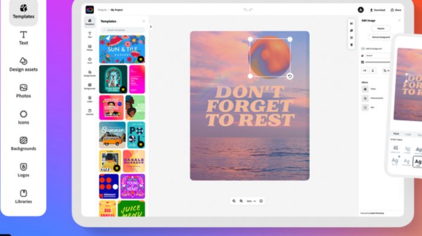This screenshot has height=236, width=422.
Task: Select the DON'T FORGET TO REST text
Action: (x=250, y=106)
